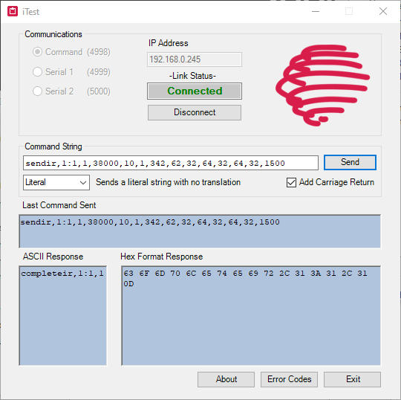401x400 pixels.
Task: Toggle the Add Carriage Return checkbox
Action: click(x=291, y=183)
